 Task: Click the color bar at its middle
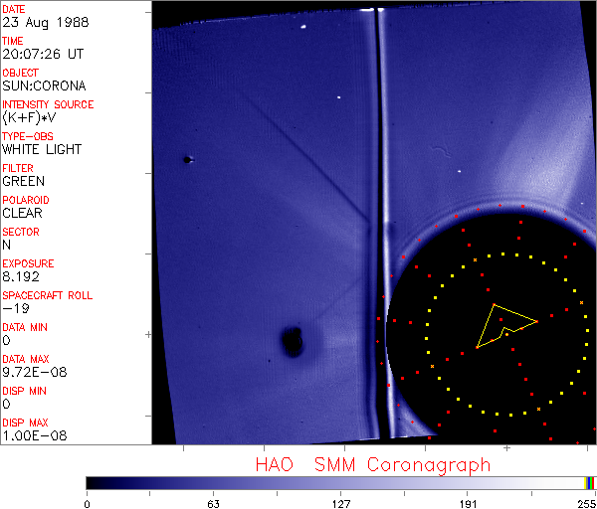(340, 482)
